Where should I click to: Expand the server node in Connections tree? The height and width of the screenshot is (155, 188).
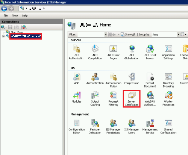[x=3, y=36]
